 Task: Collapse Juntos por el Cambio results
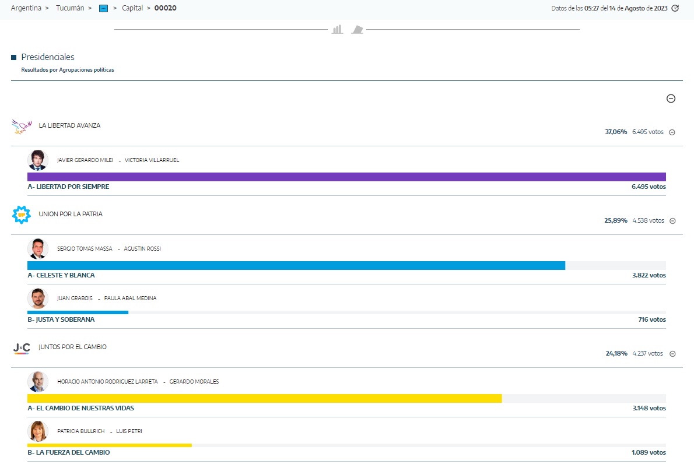click(x=672, y=354)
